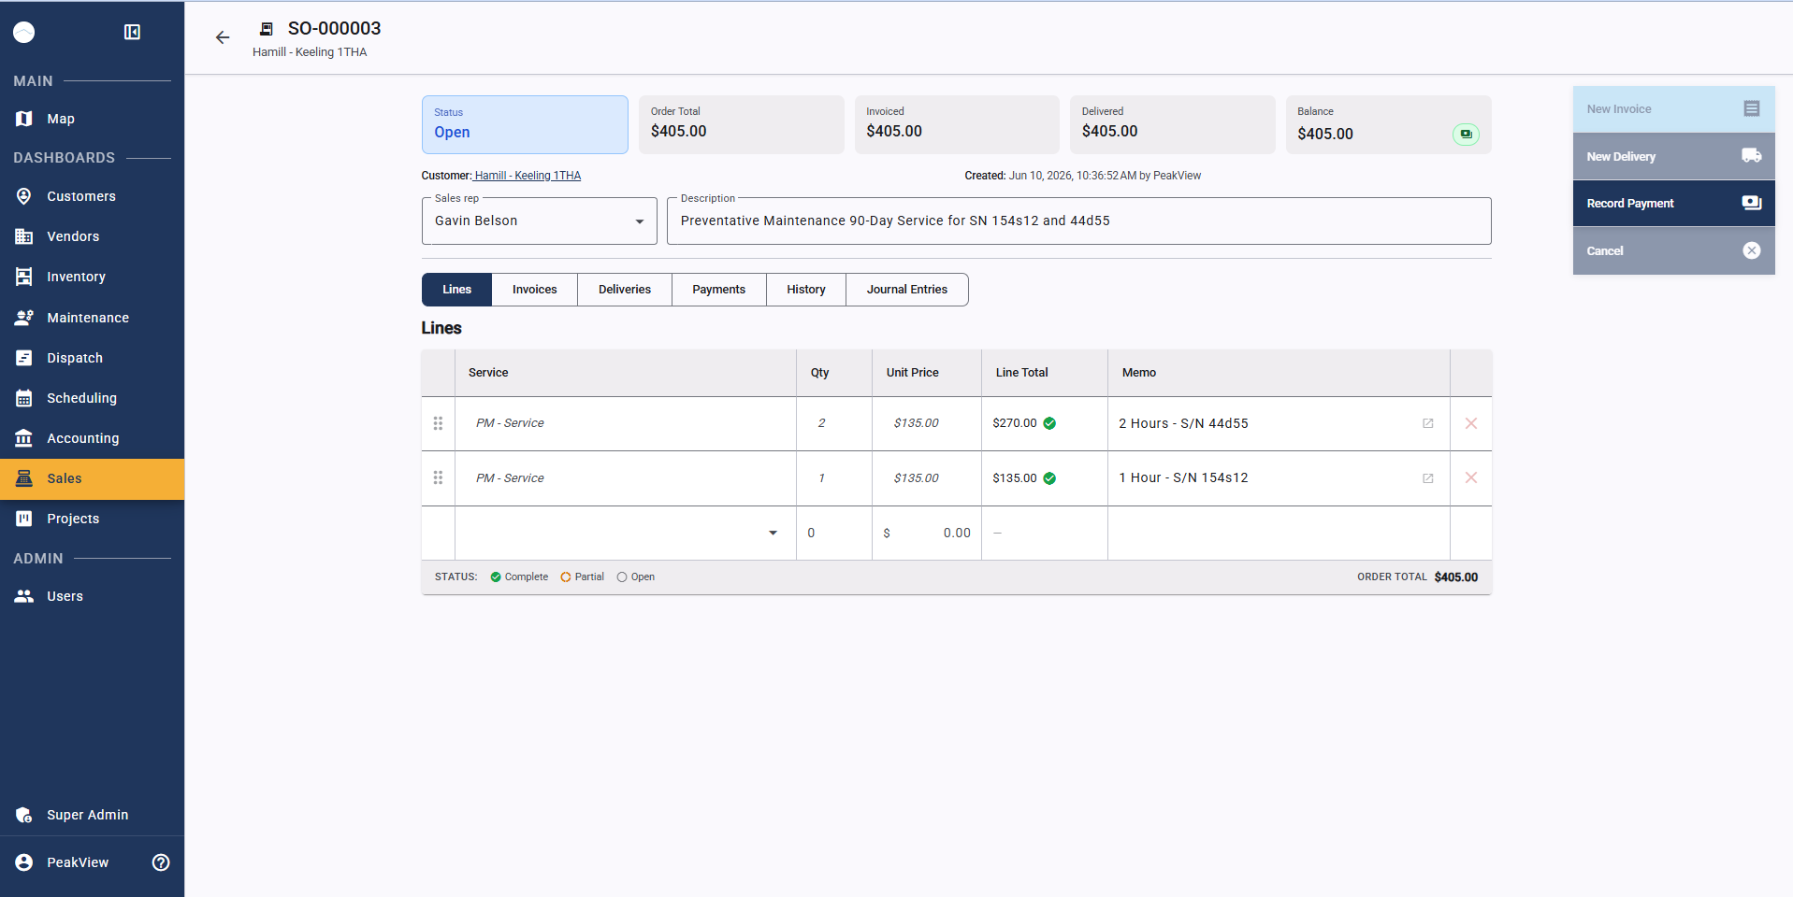
Task: Open the Vendors dashboard
Action: 92,236
